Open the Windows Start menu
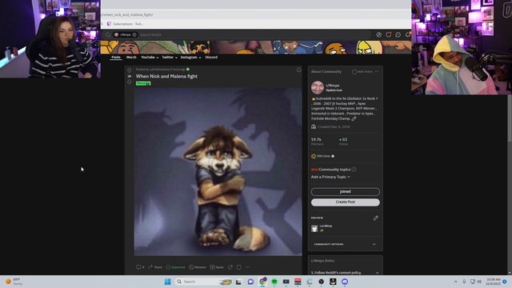The width and height of the screenshot is (512, 288). 167,282
